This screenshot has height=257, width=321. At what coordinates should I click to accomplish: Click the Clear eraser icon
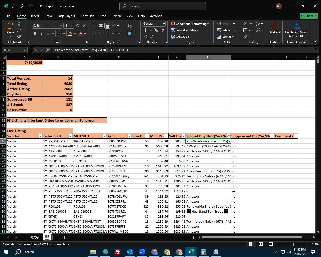(245, 37)
